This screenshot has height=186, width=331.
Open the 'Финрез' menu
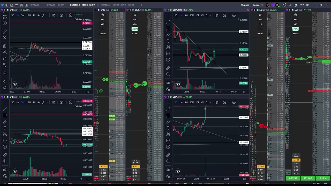[x=245, y=5]
